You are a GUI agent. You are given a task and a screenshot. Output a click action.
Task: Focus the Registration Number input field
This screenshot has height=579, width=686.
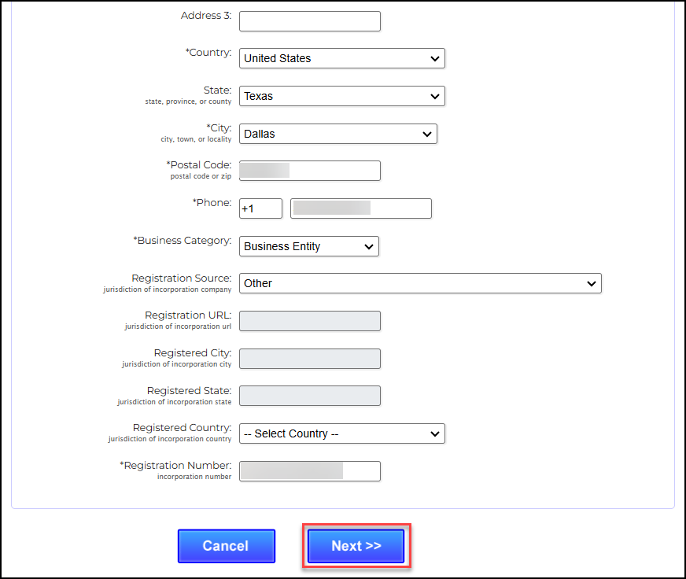click(x=309, y=471)
